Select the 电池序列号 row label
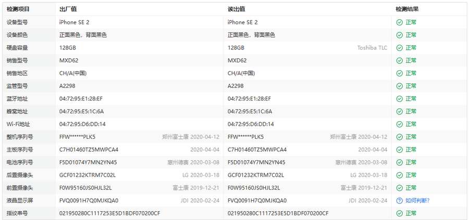The width and height of the screenshot is (469, 220). [20, 162]
